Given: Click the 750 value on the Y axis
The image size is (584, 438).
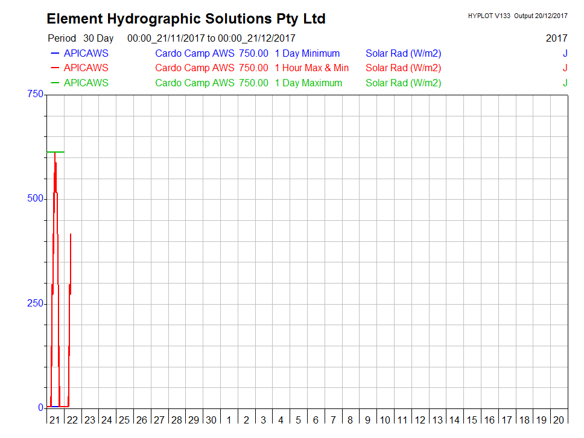Looking at the screenshot, I should tap(35, 94).
